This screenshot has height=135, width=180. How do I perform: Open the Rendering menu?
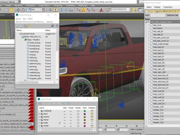click(x=58, y=6)
